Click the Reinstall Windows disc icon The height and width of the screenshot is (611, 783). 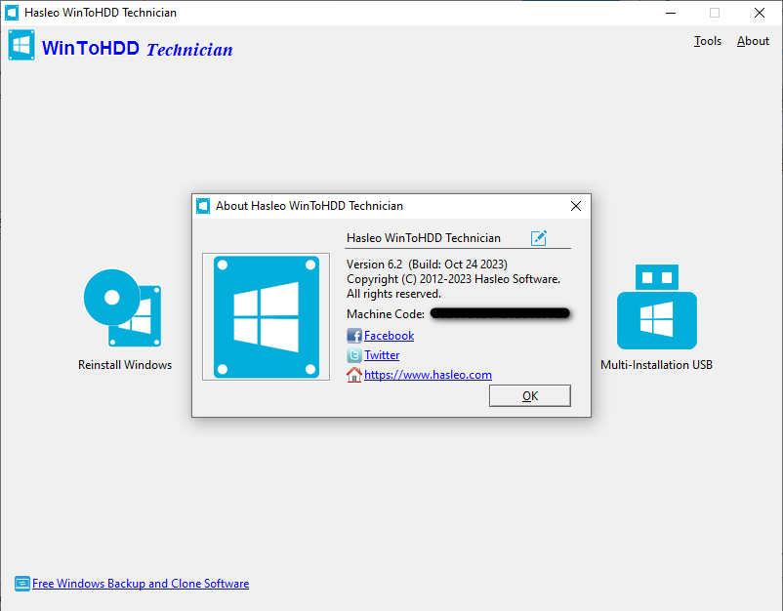point(122,308)
